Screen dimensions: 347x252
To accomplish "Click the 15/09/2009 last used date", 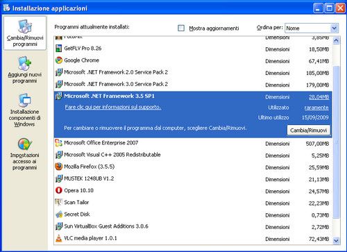I will tap(315, 117).
